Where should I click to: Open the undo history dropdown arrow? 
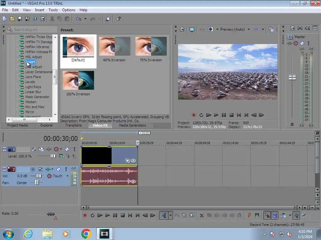click(x=85, y=19)
